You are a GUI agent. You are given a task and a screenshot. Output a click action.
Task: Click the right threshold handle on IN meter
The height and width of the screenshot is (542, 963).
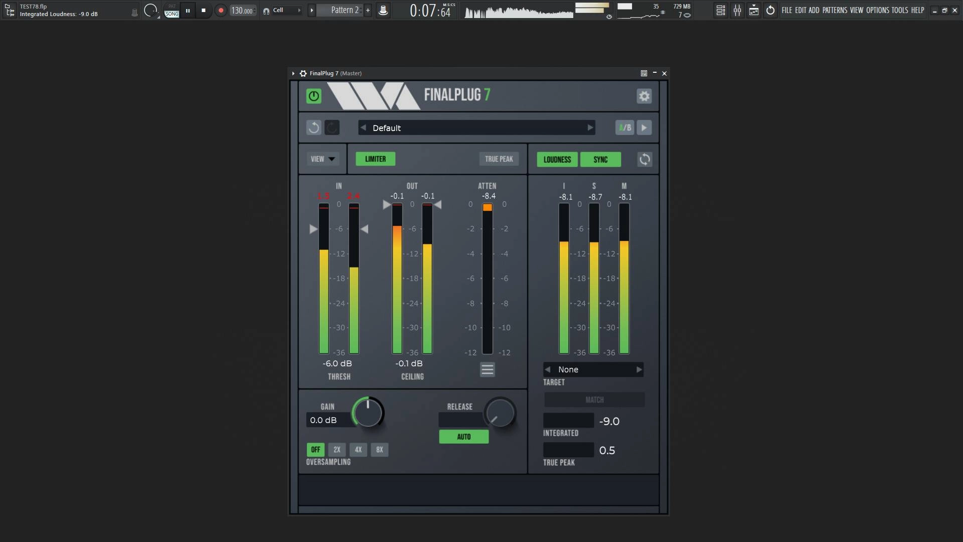365,229
